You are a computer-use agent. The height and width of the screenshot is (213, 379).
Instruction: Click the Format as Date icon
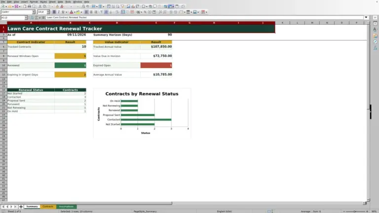pyautogui.click(x=154, y=12)
